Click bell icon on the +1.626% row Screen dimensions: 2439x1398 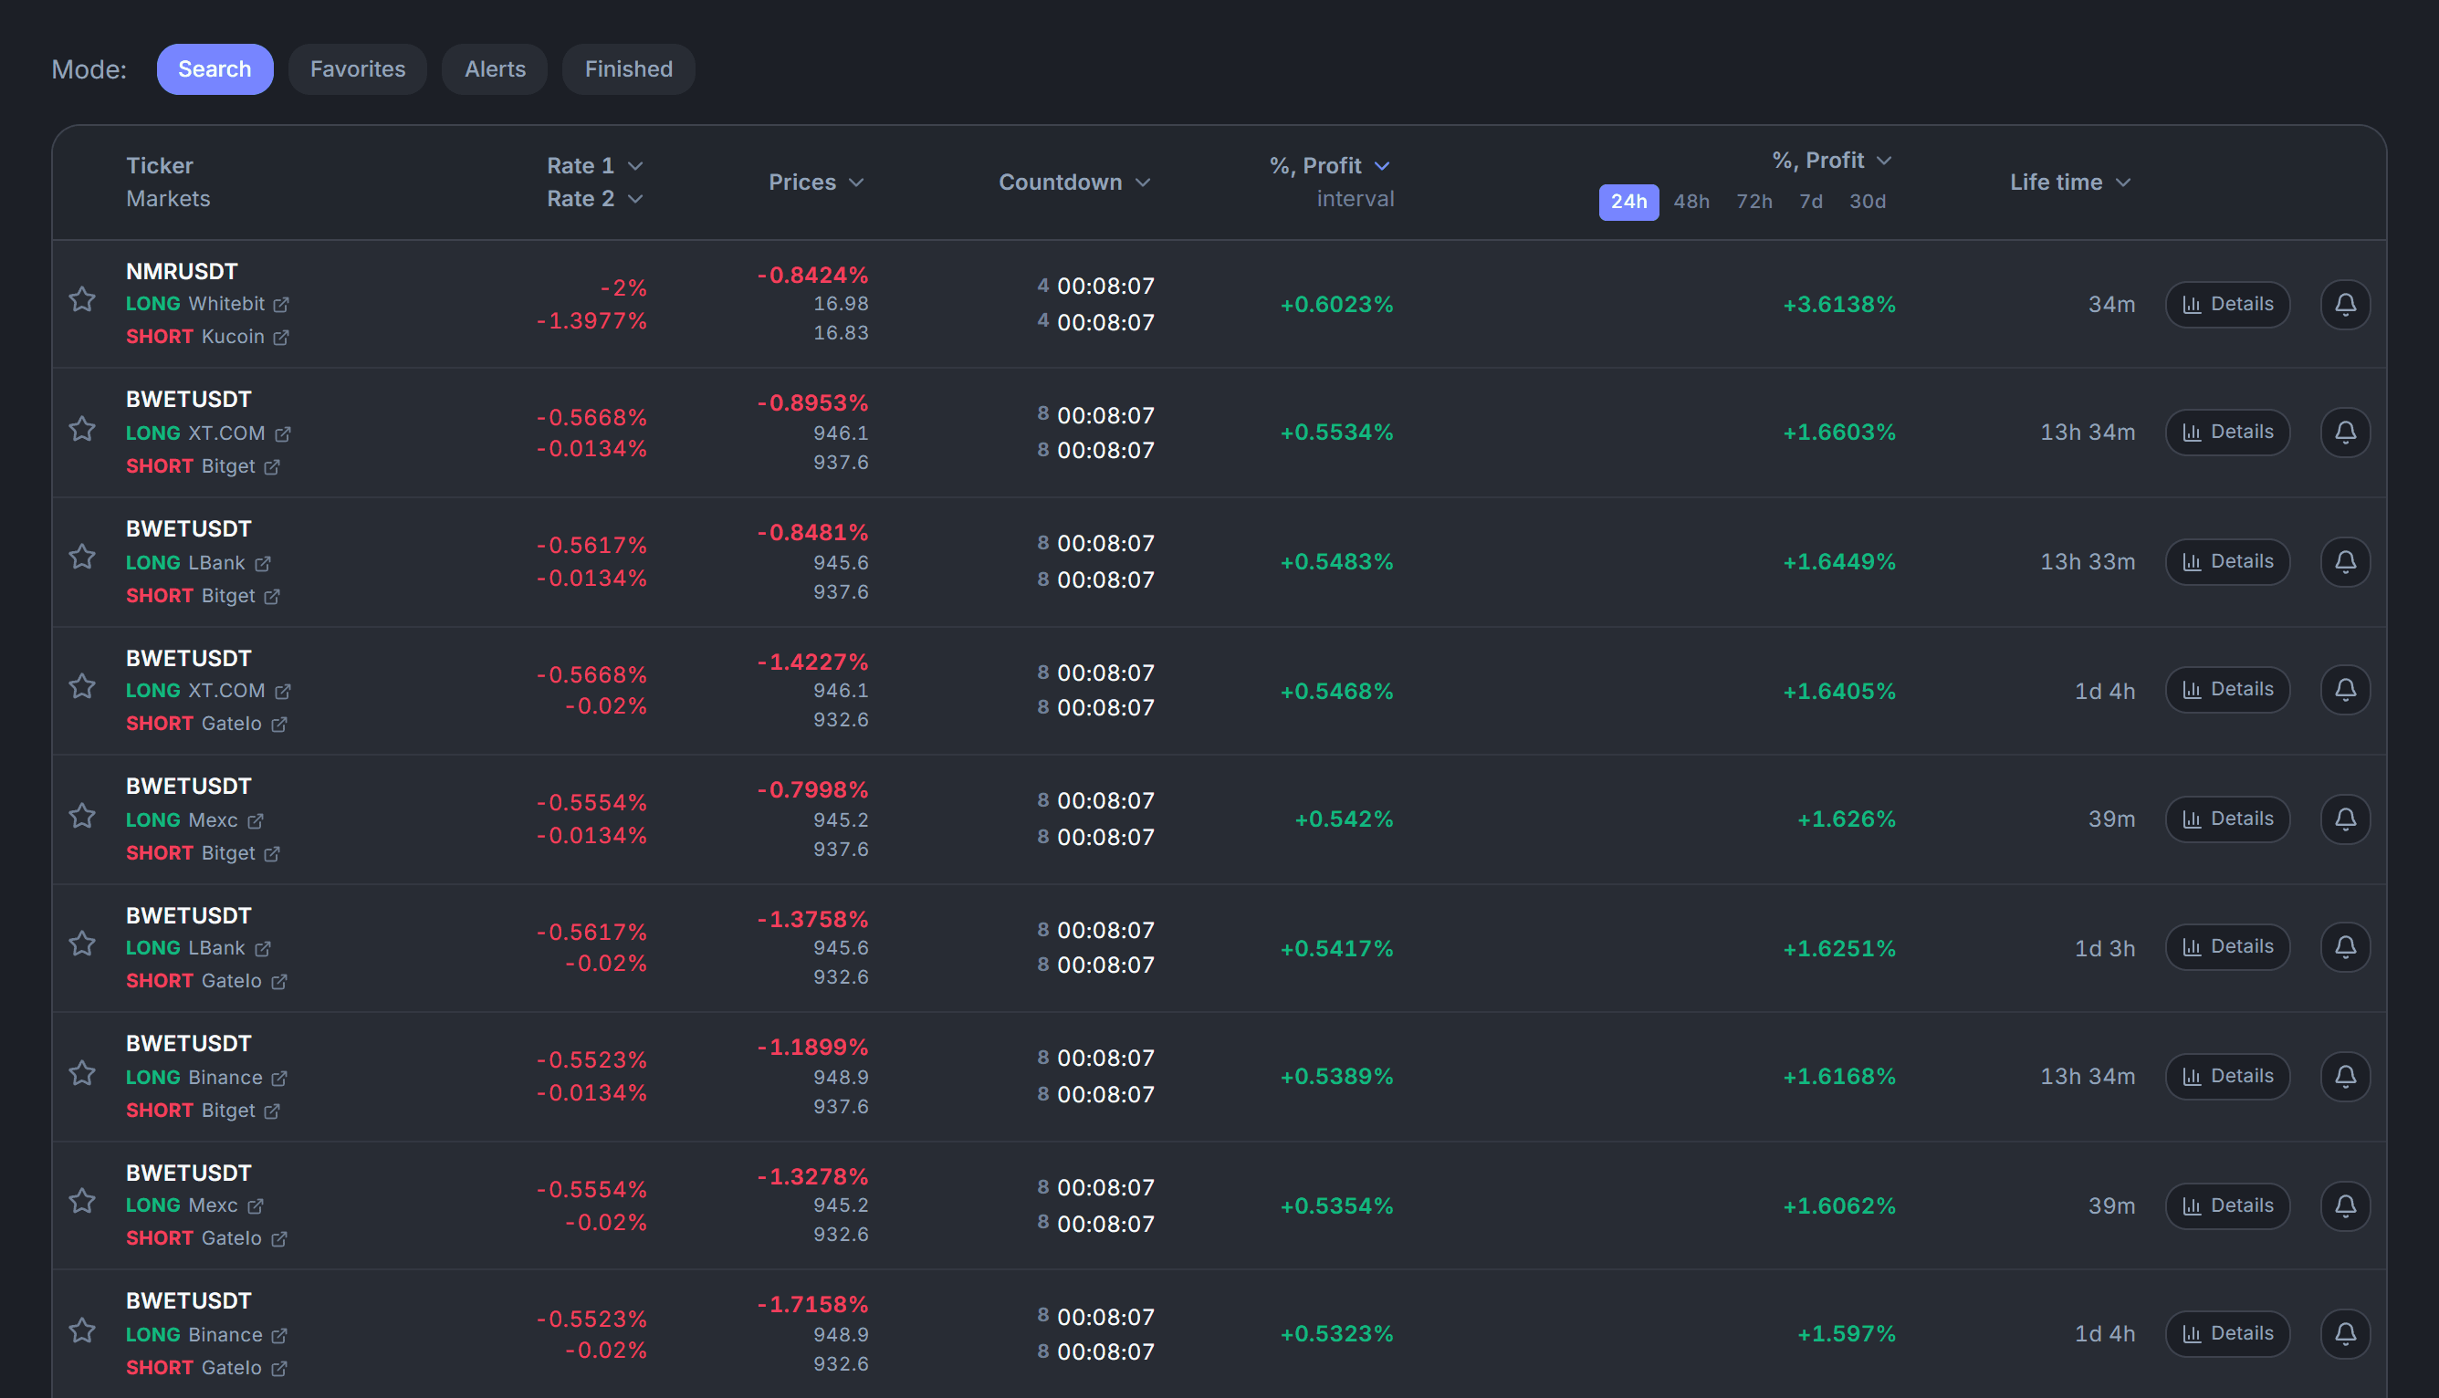click(x=2345, y=819)
